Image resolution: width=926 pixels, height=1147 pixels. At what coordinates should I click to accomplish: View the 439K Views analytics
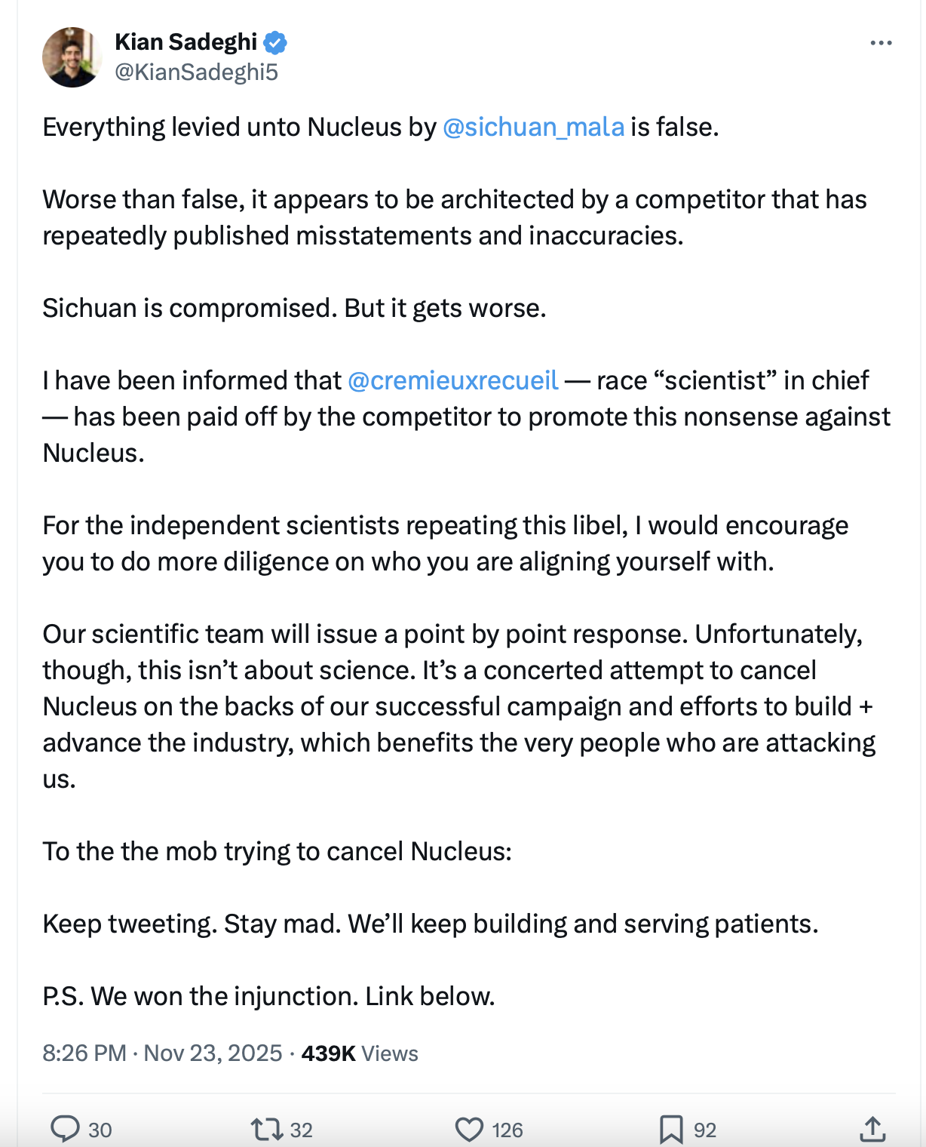[x=360, y=1053]
